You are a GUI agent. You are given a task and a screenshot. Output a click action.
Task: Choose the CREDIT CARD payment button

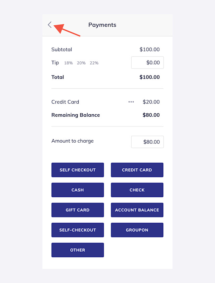click(137, 170)
